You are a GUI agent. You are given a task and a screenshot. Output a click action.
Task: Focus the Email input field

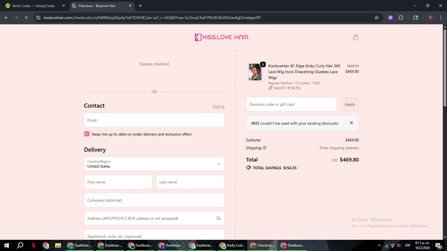pyautogui.click(x=154, y=120)
